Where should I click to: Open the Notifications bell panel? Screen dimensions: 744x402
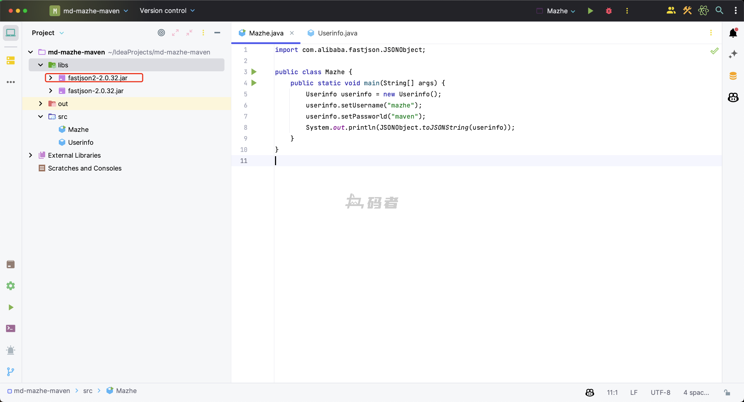pyautogui.click(x=733, y=33)
